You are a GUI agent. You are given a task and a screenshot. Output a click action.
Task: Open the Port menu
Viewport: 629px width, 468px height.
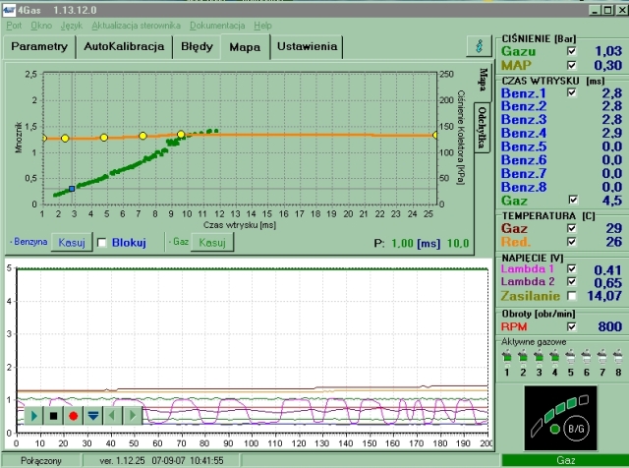(x=14, y=26)
